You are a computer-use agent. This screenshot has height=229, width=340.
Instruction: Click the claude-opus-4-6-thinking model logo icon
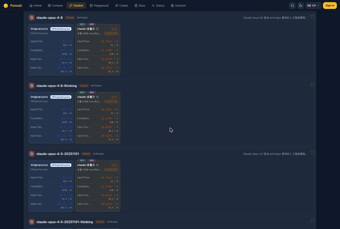[32, 86]
